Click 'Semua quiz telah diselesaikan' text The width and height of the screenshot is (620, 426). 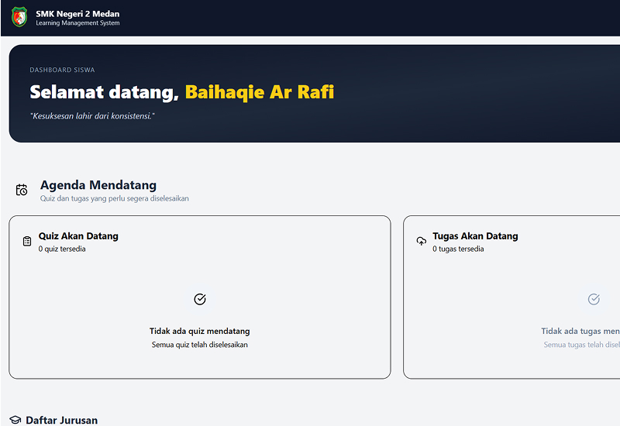(x=200, y=345)
